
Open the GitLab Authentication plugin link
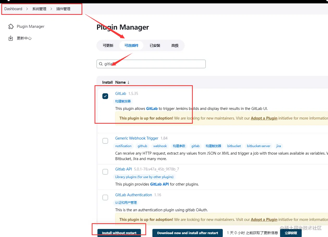click(x=134, y=195)
